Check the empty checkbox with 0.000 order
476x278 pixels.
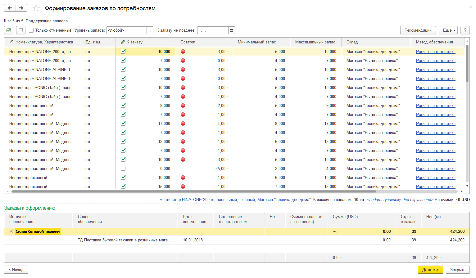click(123, 168)
